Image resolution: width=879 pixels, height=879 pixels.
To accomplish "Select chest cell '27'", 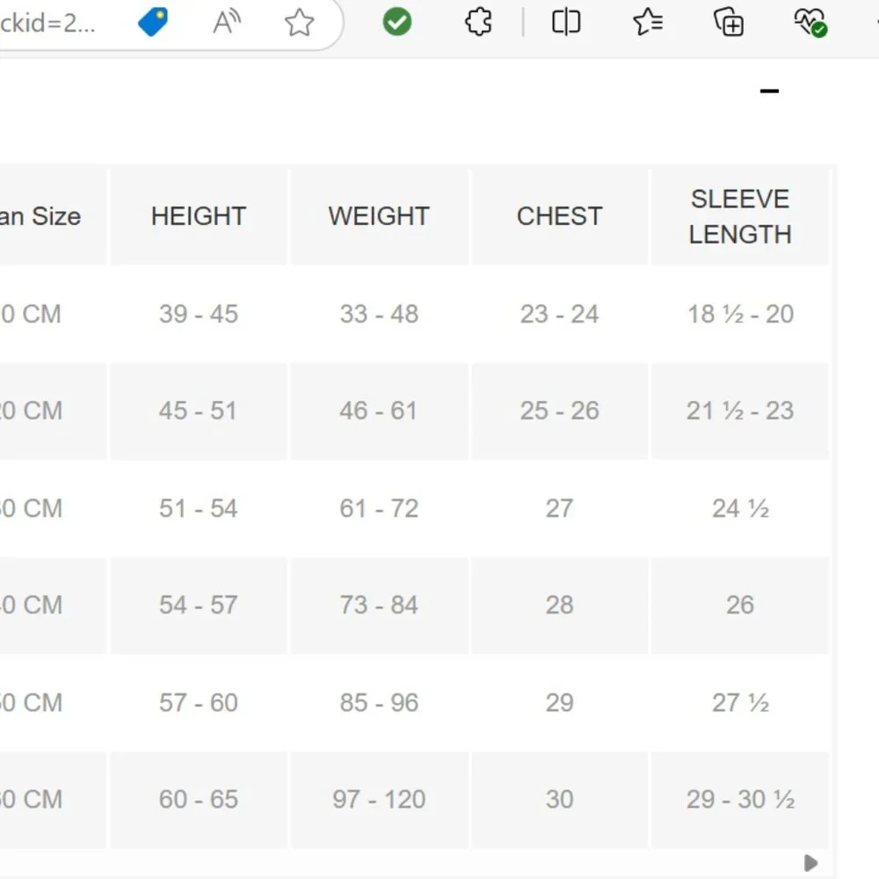I will pos(559,508).
